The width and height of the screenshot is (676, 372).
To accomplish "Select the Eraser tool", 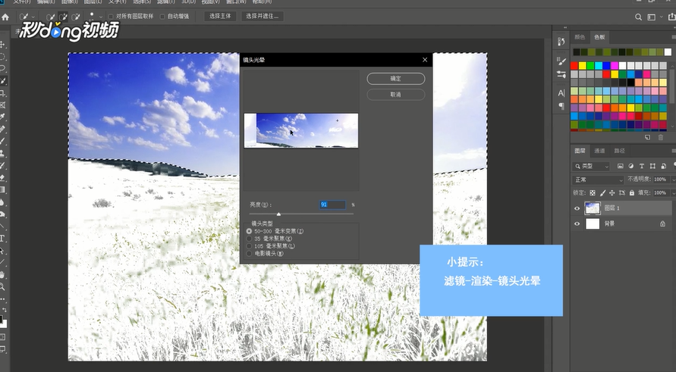I will pyautogui.click(x=2, y=177).
